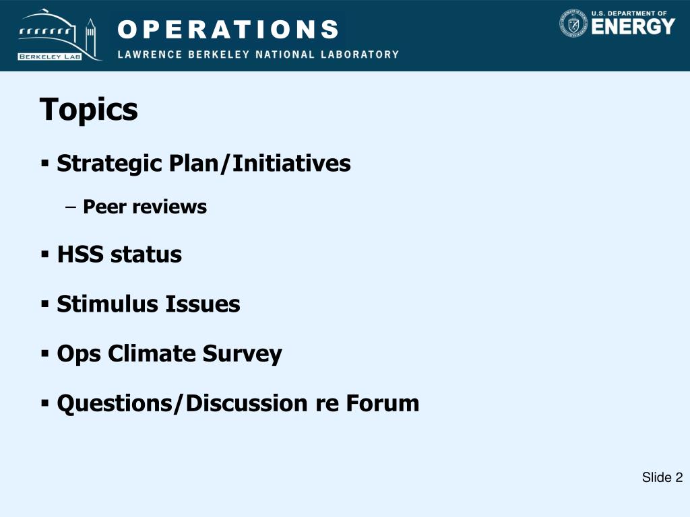Select the Ops Climate Survey bullet

point(169,354)
